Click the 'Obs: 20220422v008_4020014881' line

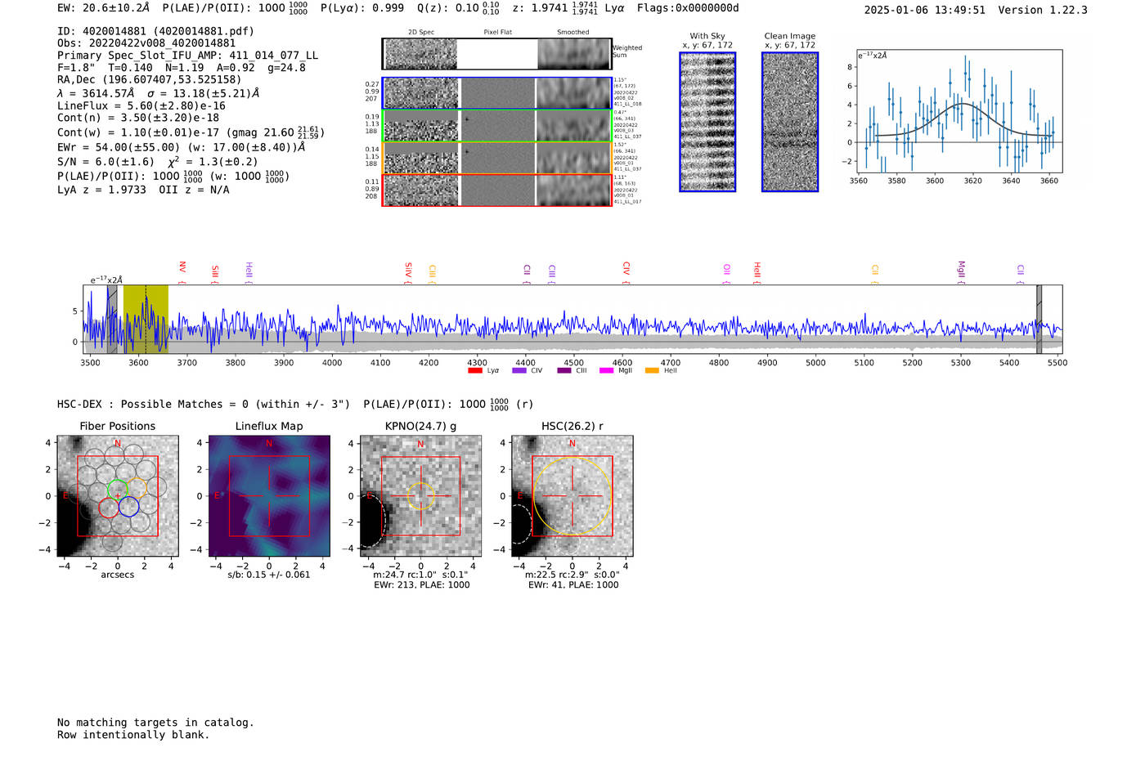coord(146,43)
